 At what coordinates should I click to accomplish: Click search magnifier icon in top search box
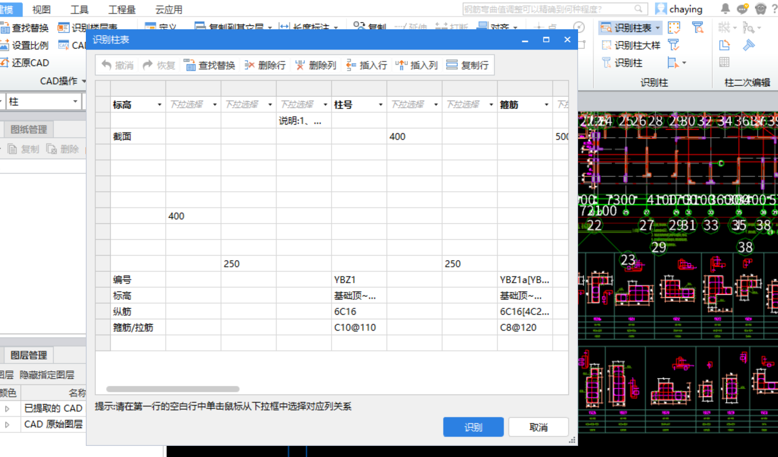[x=639, y=9]
